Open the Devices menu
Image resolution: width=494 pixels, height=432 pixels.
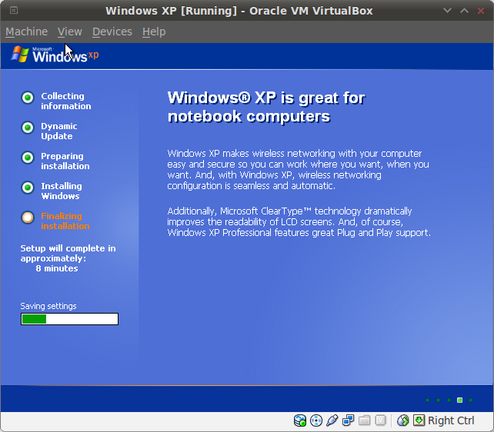[112, 32]
